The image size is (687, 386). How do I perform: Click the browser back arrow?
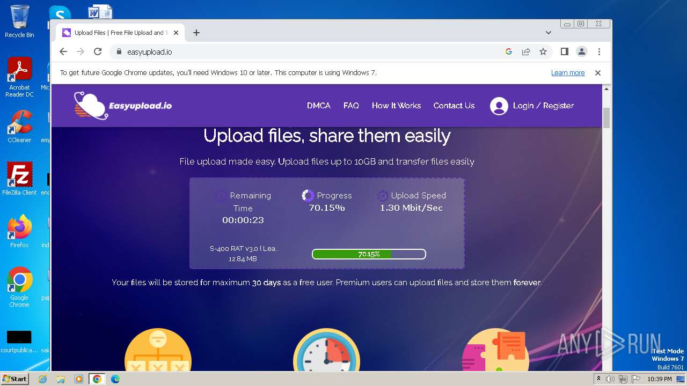click(63, 51)
